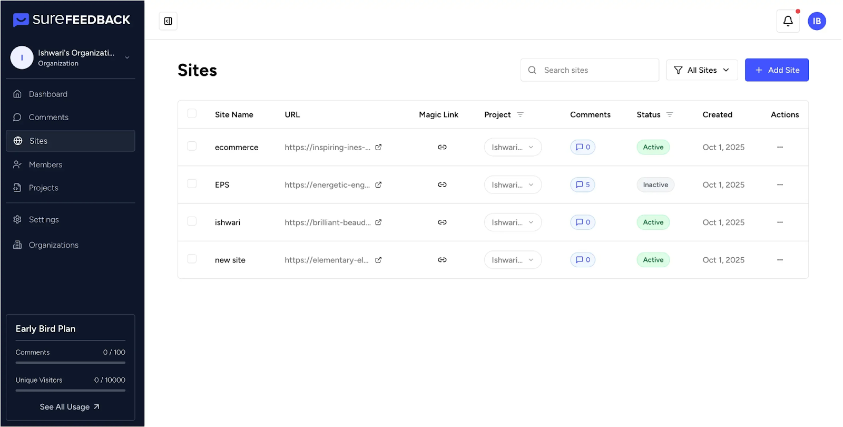Open actions menu for ishwari site
This screenshot has height=427, width=843.
[780, 222]
